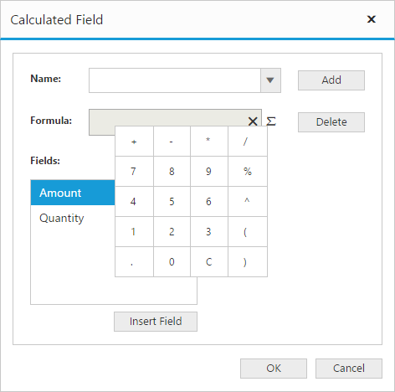The height and width of the screenshot is (392, 395).
Task: Insert divide slash from keypad
Action: point(248,142)
